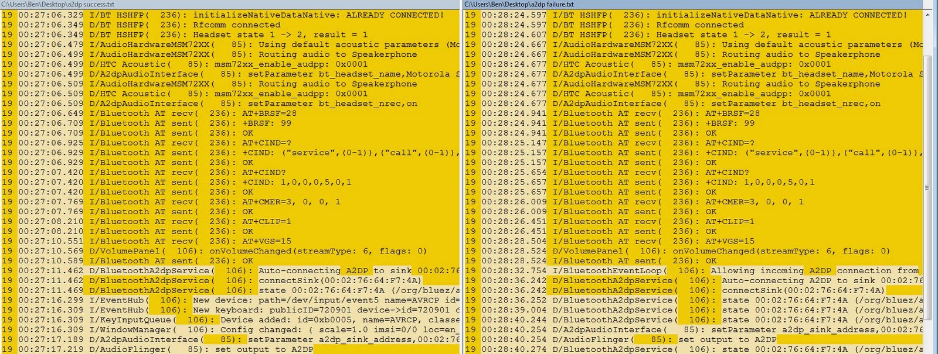The image size is (938, 354).
Task: Click the scroll-up arrow of the failure.txt pane
Action: 927,13
